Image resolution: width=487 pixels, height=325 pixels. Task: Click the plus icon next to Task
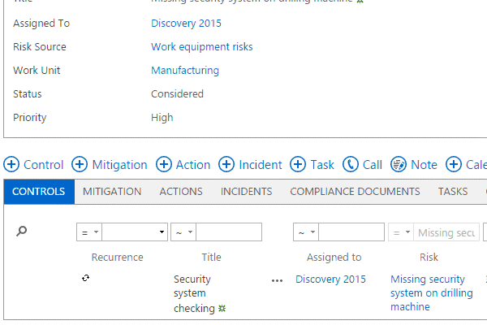[298, 164]
